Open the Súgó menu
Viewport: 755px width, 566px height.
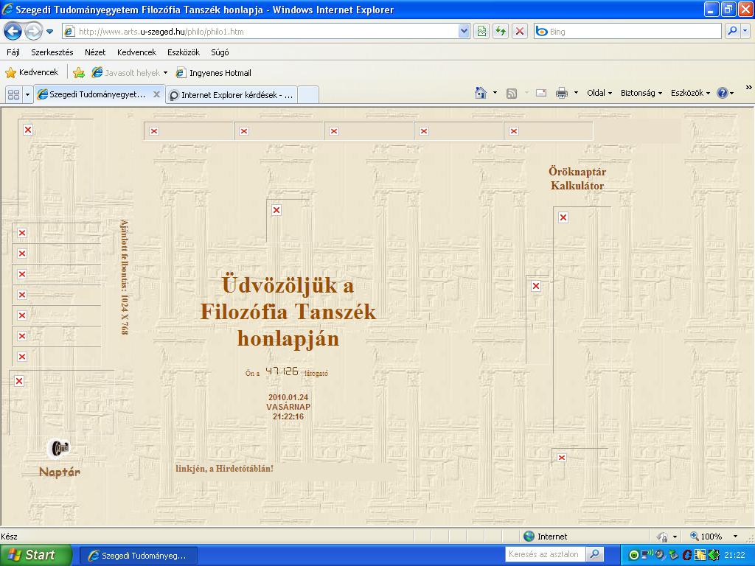click(x=220, y=52)
